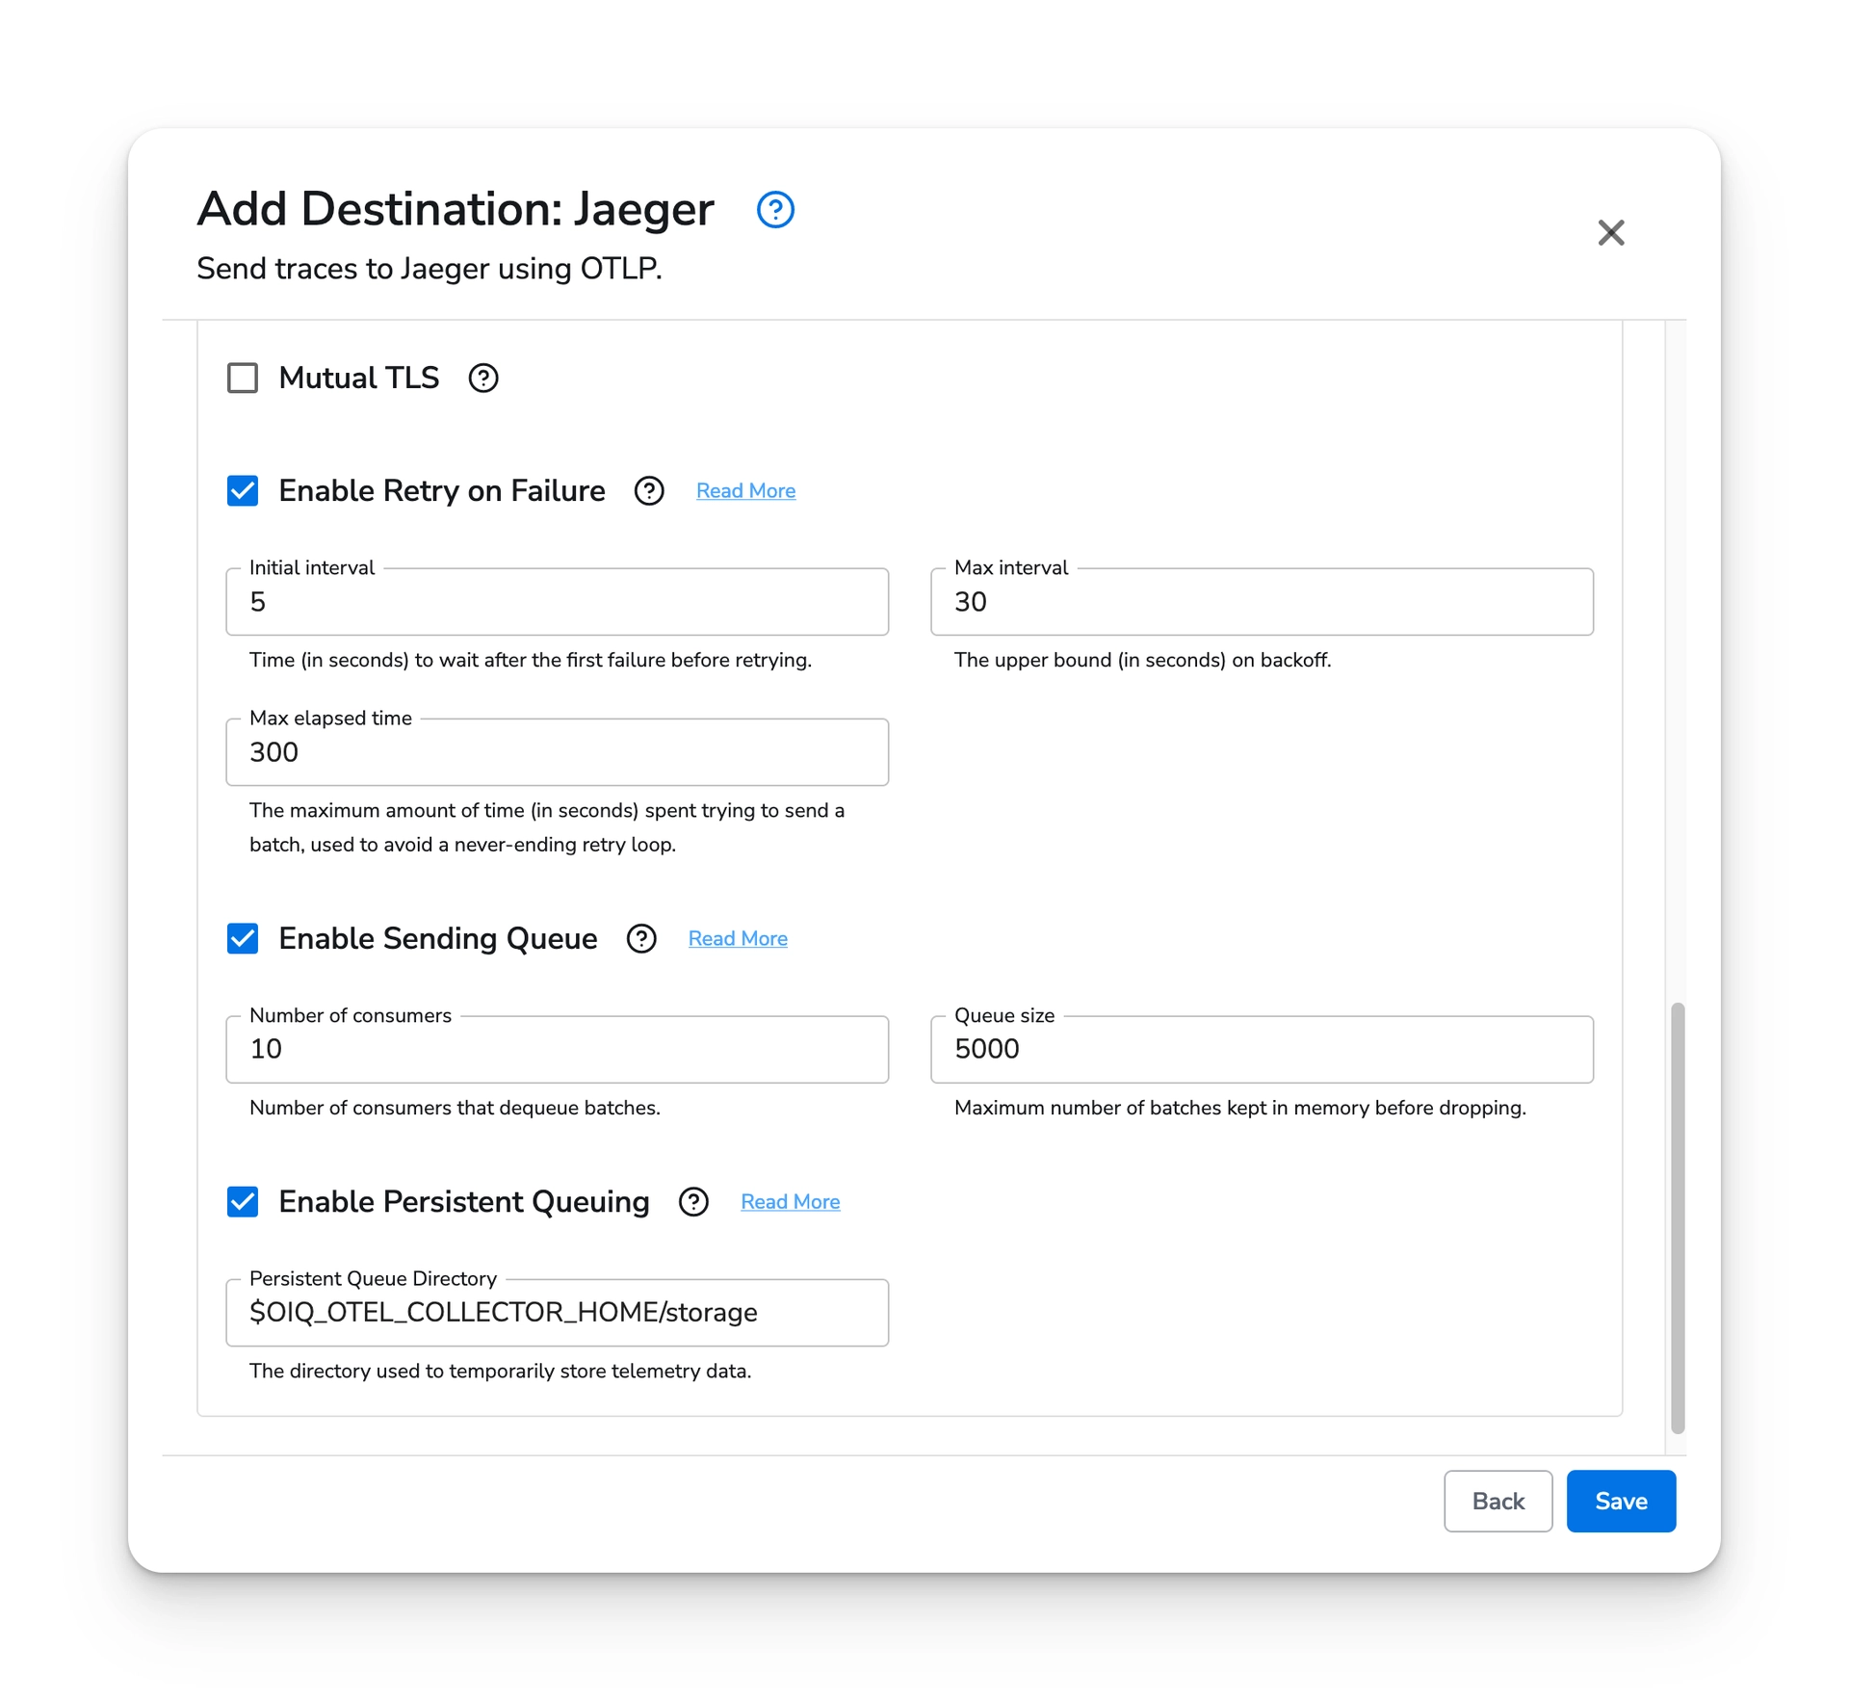Open Read More link for Retry on Failure
Viewport: 1849px width, 1701px height.
pyautogui.click(x=745, y=490)
